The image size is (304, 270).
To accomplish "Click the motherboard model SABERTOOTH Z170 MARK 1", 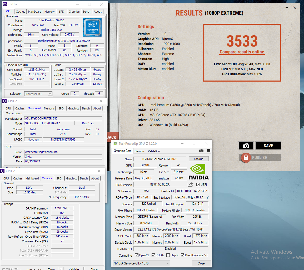I will [49, 123].
